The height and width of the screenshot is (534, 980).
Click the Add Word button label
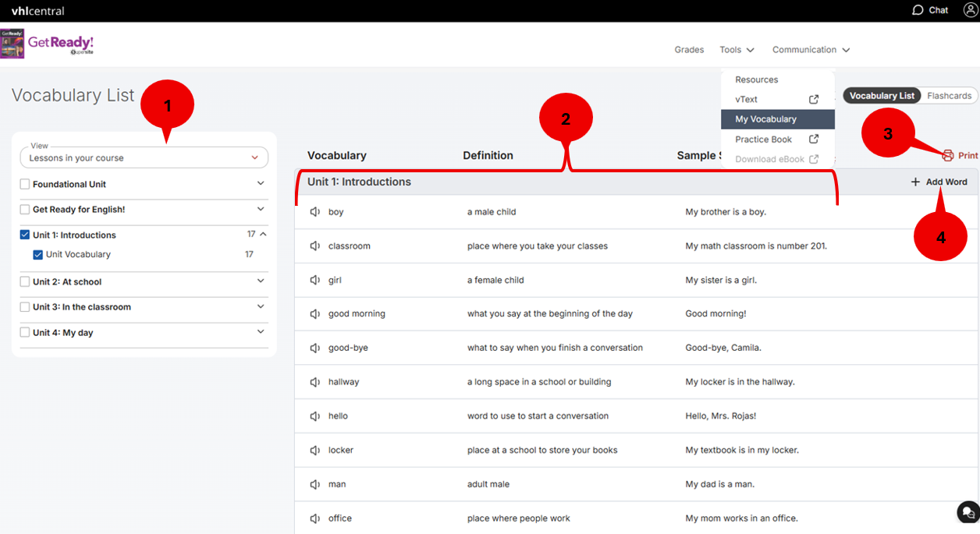(x=946, y=182)
